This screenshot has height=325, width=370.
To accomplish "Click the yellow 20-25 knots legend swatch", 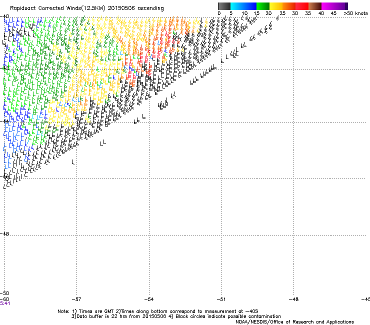I will 276,6.
